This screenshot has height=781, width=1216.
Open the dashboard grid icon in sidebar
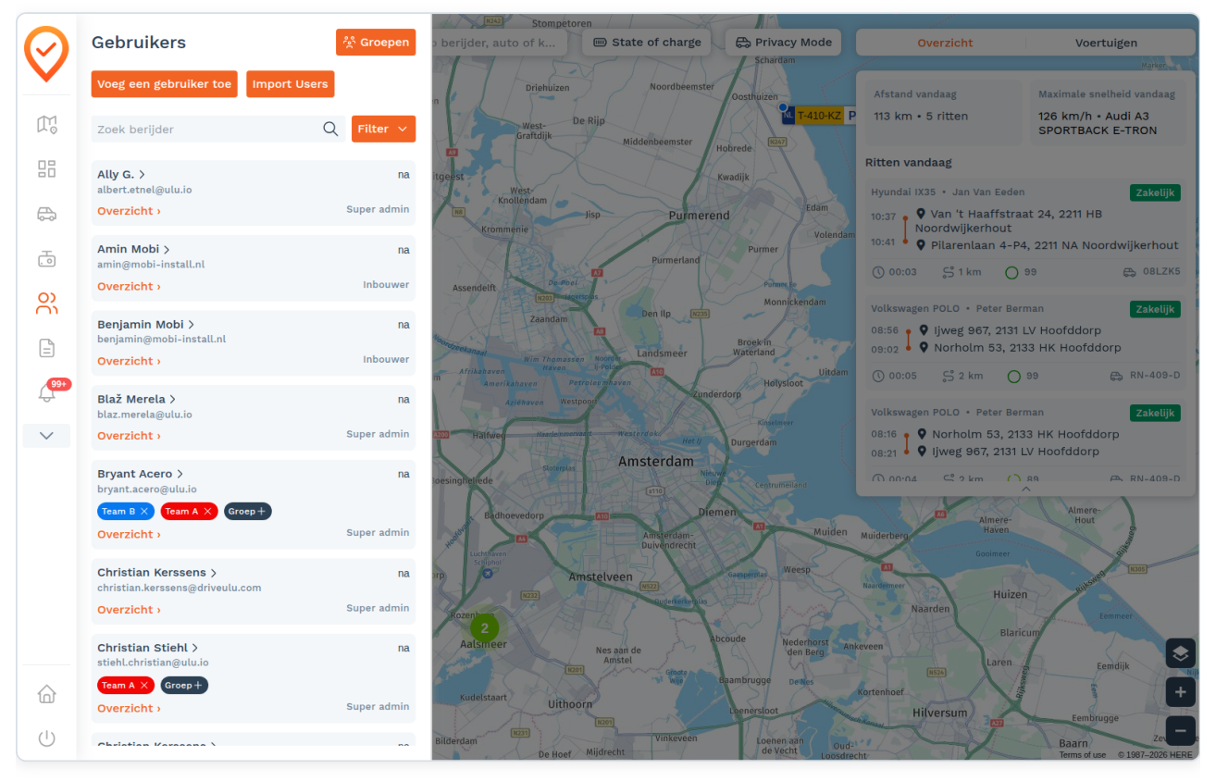pos(46,168)
